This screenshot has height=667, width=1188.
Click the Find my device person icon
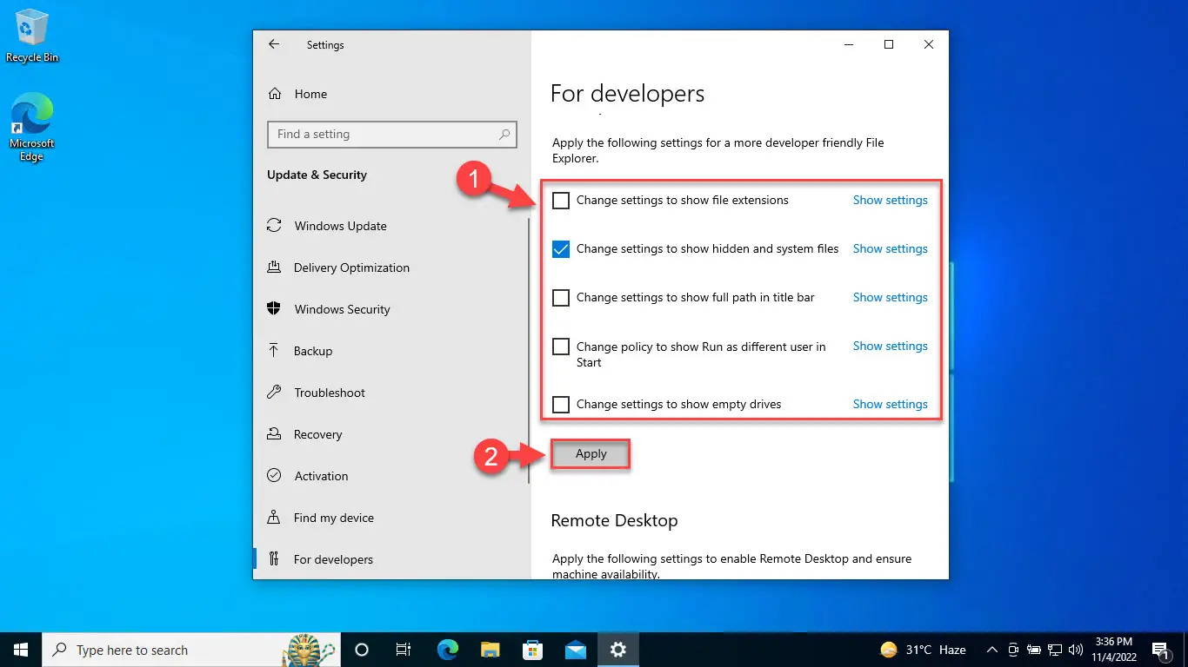[x=274, y=518]
